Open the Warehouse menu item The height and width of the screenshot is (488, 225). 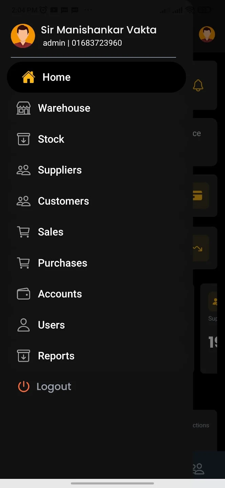coord(64,108)
